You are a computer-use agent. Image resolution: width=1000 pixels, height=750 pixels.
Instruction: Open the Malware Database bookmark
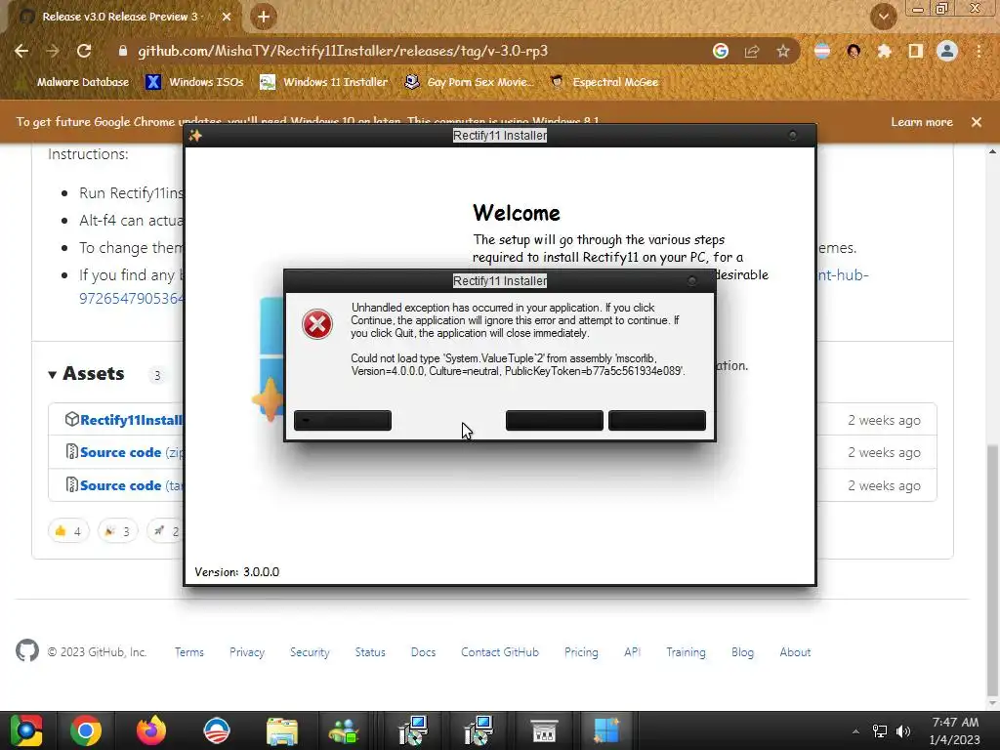[x=74, y=82]
